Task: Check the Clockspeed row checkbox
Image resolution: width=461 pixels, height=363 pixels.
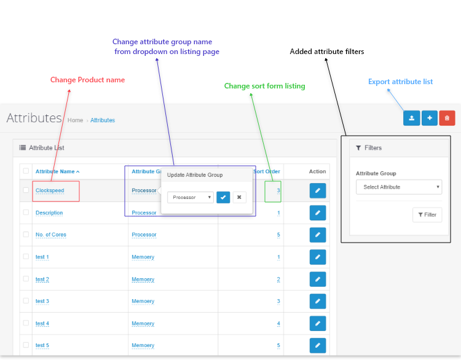Action: 26,190
